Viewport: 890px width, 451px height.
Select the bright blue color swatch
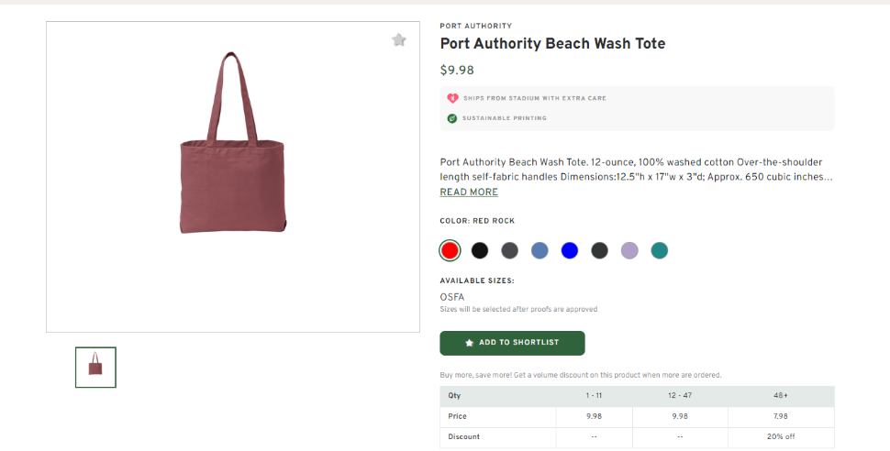(x=569, y=250)
